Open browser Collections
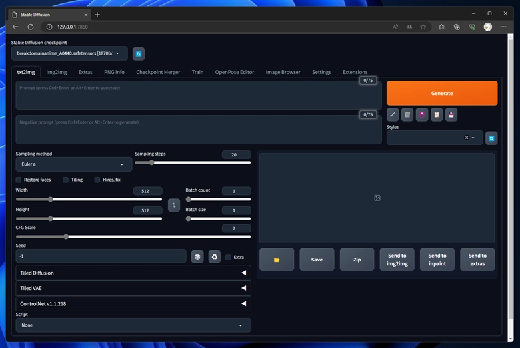 pos(457,27)
